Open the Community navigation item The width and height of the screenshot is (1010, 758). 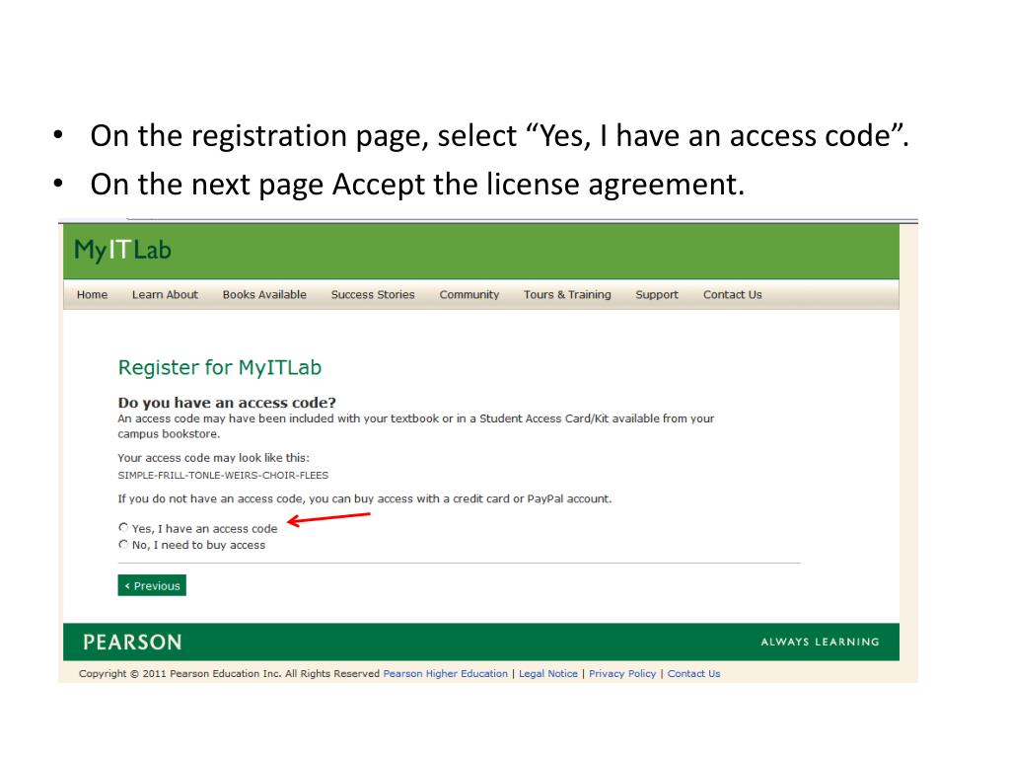[x=469, y=294]
